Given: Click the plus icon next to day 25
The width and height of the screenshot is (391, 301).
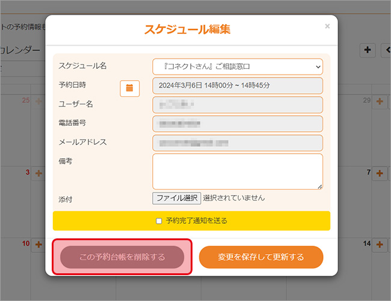Looking at the screenshot, I should pos(38,102).
